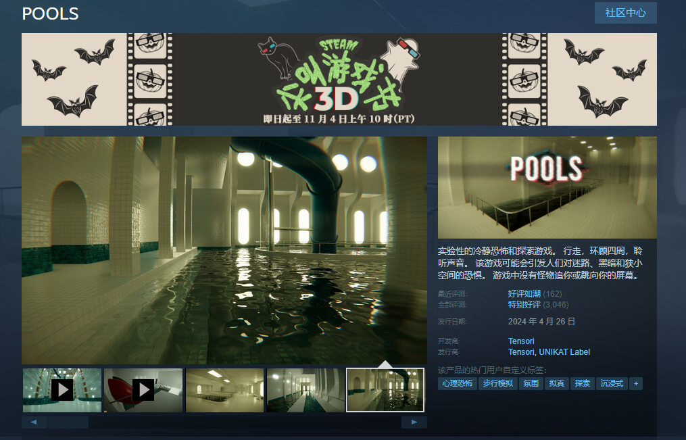Screen dimensions: 686x440
Task: Open the 社区中心 community hub button
Action: click(x=625, y=13)
